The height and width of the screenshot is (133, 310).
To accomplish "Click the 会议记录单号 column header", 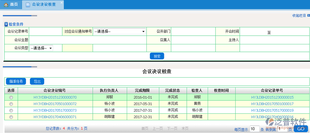I will pos(272,91).
